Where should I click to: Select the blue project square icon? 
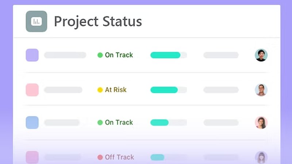coord(32,122)
